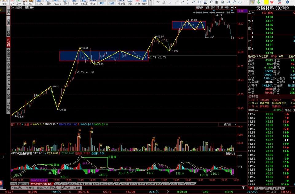Image resolution: width=295 pixels, height=194 pixels.
Task: Select the BOLL indicator tab
Action: click(72, 184)
